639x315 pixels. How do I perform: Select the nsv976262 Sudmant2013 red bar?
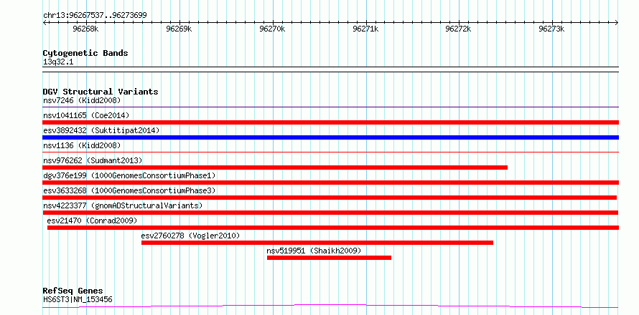pos(275,168)
